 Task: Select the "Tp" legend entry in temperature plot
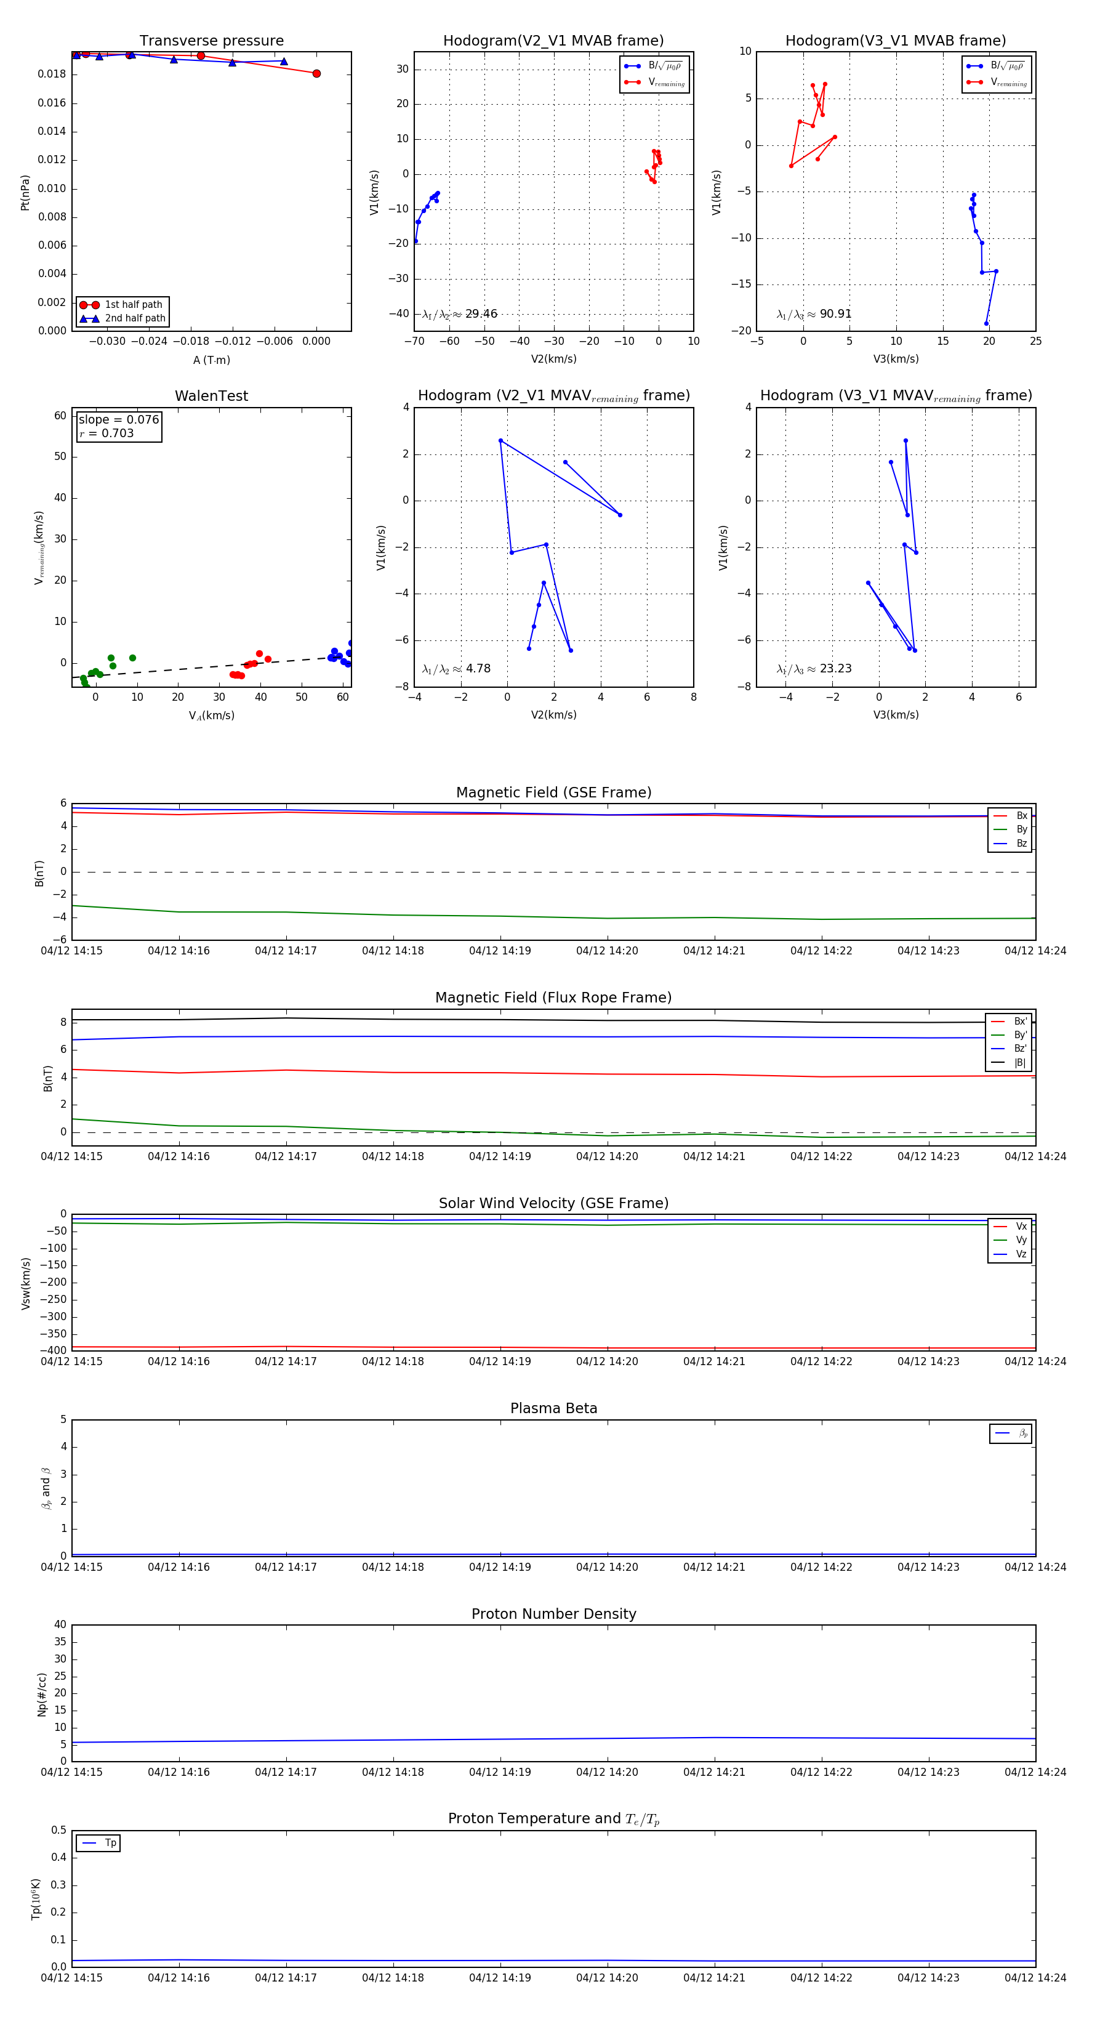coord(98,1844)
